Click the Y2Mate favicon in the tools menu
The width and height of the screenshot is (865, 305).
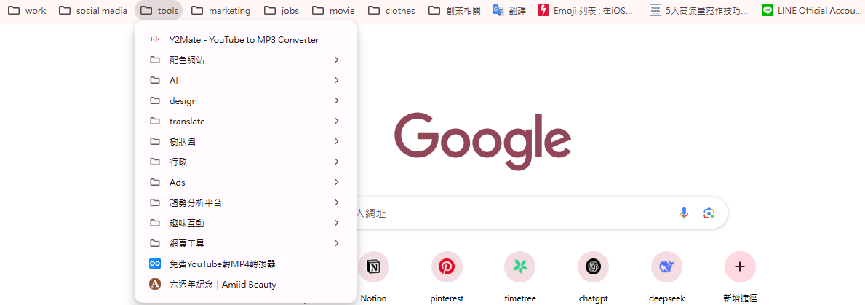pos(155,40)
